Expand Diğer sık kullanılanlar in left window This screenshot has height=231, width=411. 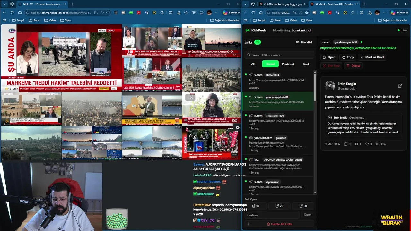pos(225,20)
